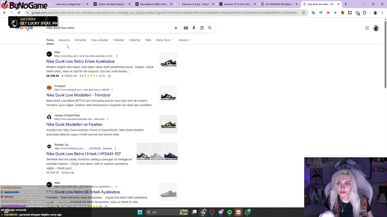The height and width of the screenshot is (217, 387).
Task: Submit search using the magnifier icon
Action: (x=210, y=28)
